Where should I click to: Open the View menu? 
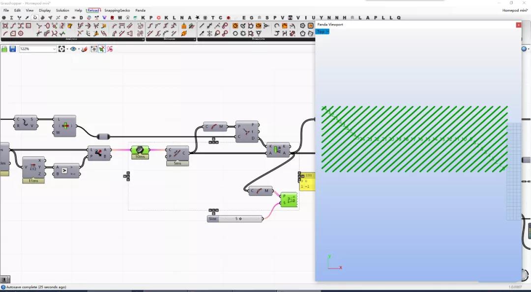[x=29, y=10]
